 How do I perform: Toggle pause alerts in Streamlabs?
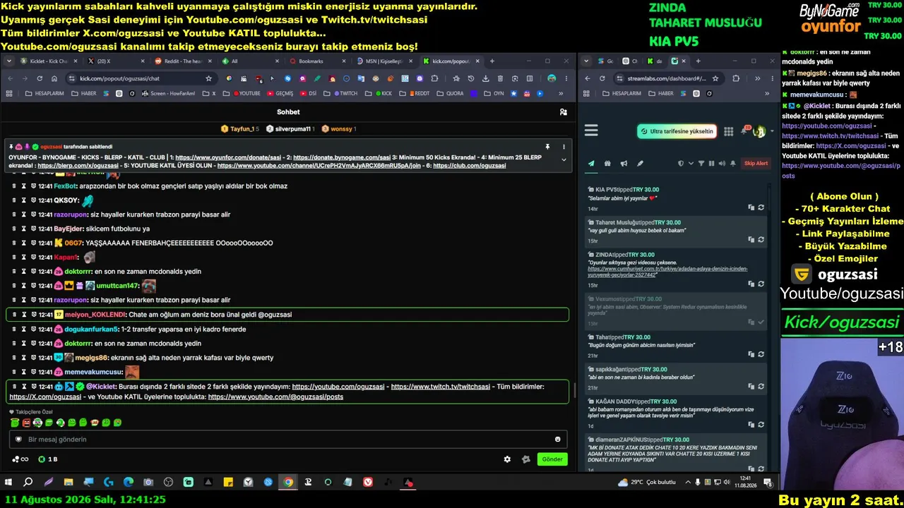tap(711, 164)
